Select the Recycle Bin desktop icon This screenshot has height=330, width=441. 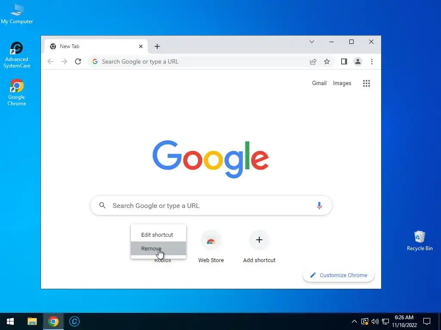click(x=419, y=241)
